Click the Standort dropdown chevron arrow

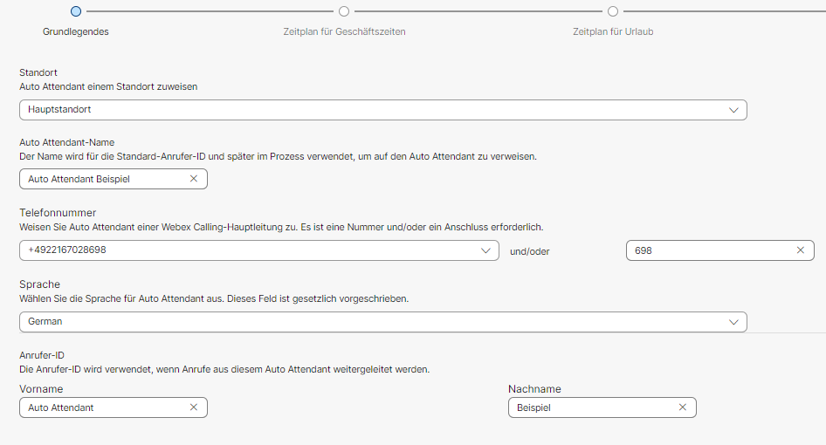[733, 110]
